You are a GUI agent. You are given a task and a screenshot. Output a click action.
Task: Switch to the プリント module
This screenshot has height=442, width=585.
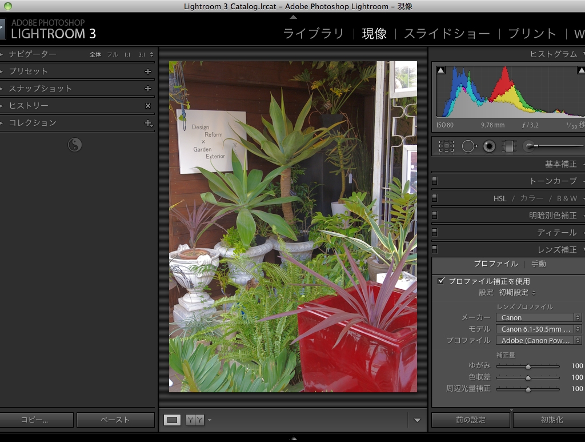click(532, 34)
